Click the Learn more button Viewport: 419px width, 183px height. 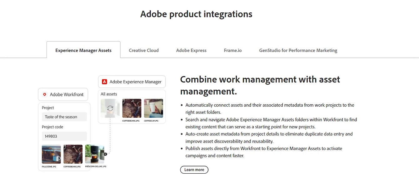click(194, 170)
